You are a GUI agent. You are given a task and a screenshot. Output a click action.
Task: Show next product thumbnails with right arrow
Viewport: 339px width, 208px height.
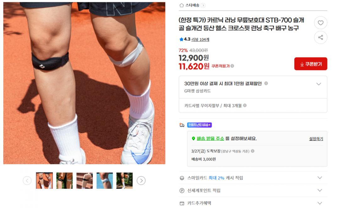click(x=141, y=181)
